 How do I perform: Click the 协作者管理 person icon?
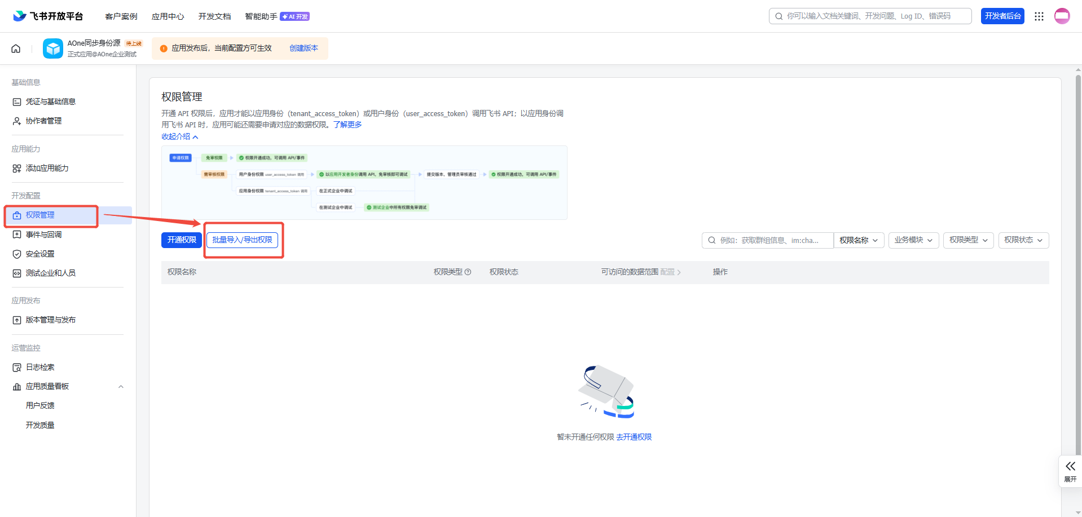coord(17,121)
